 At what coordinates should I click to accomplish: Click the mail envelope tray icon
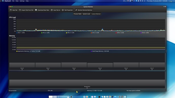click(x=124, y=1)
